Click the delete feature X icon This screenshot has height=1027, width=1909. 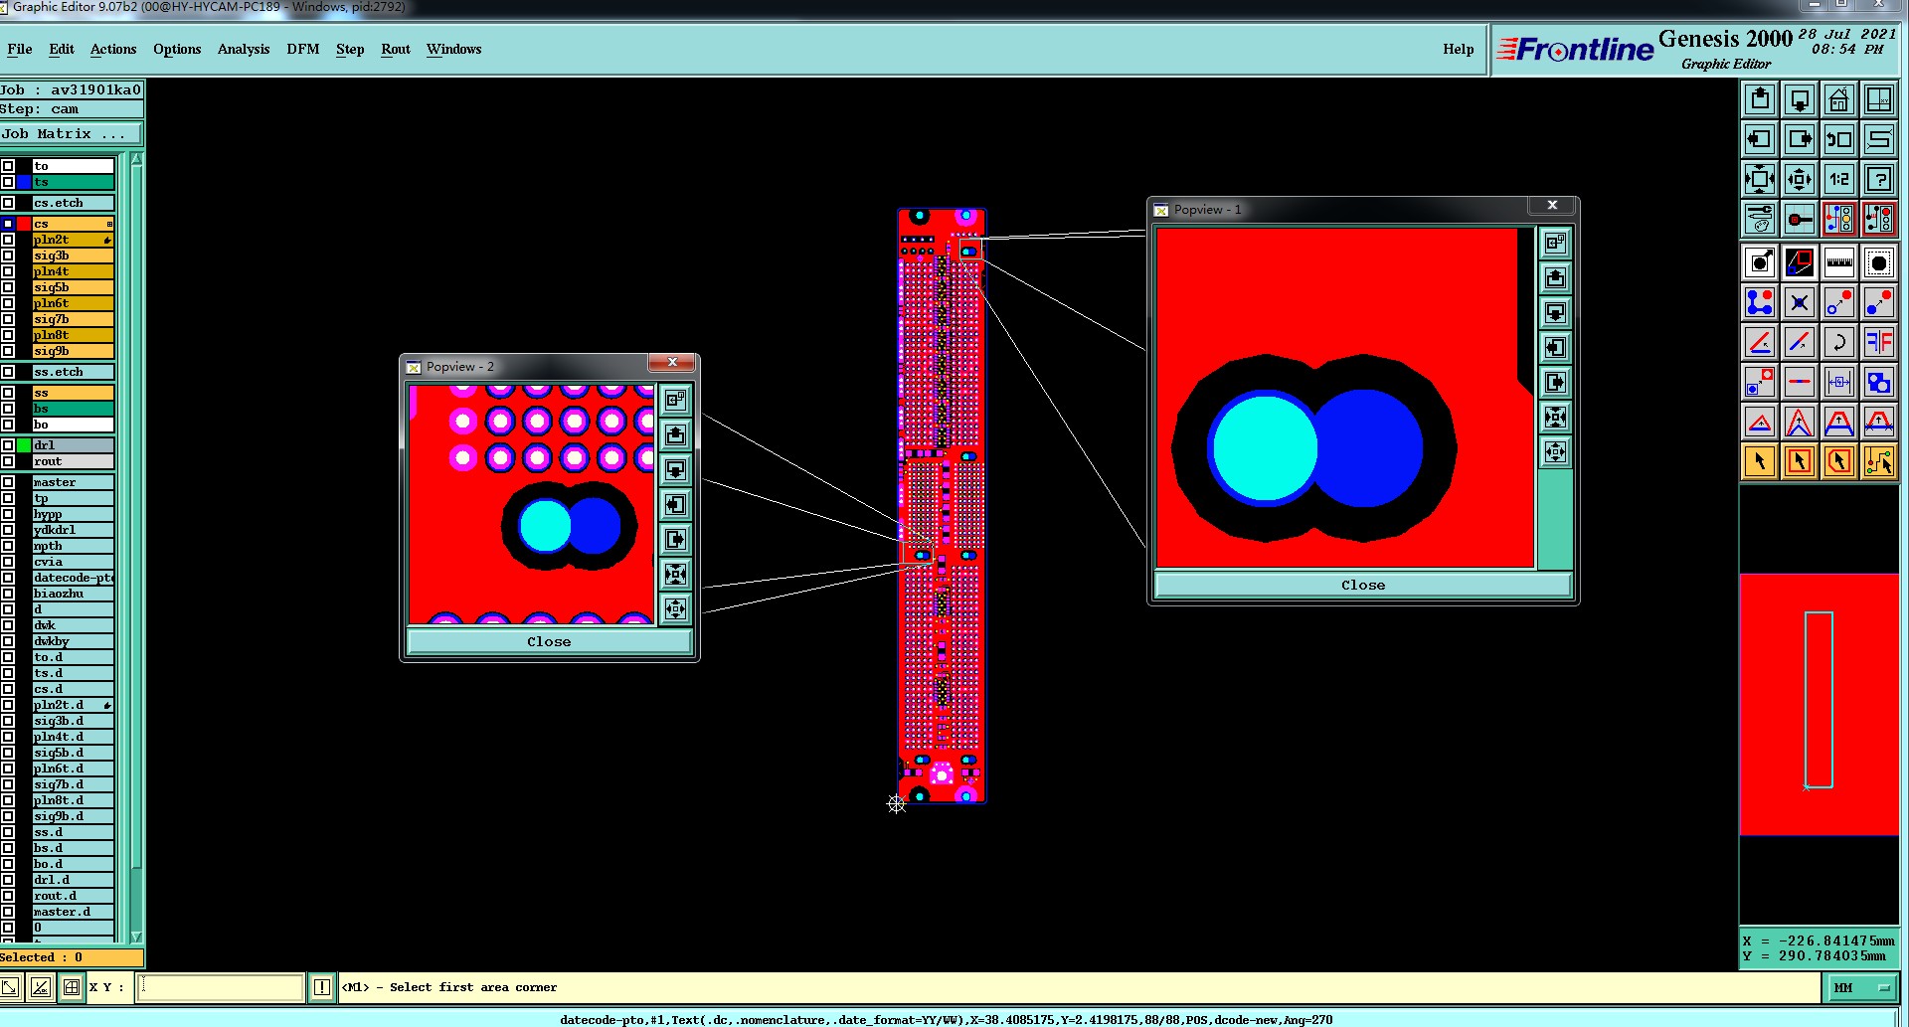click(x=1800, y=302)
